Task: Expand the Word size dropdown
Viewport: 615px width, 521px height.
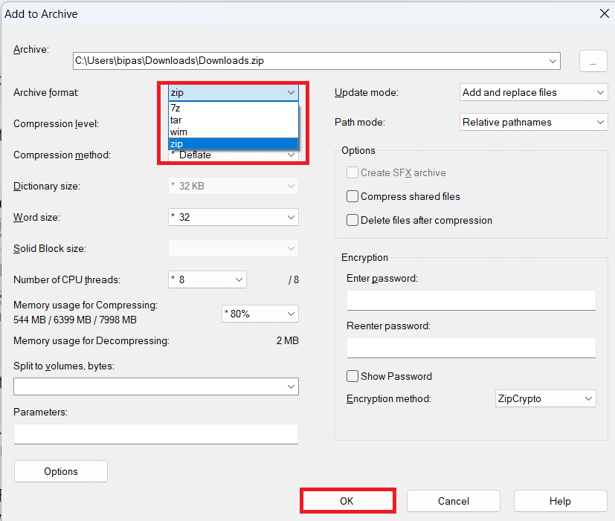Action: point(234,217)
